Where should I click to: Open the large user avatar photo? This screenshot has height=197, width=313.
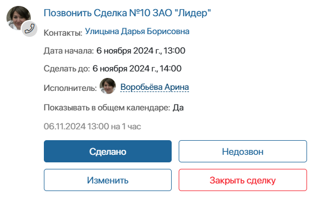(18, 18)
